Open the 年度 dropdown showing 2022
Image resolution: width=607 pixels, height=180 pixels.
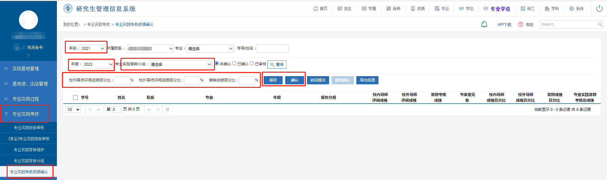click(x=98, y=64)
